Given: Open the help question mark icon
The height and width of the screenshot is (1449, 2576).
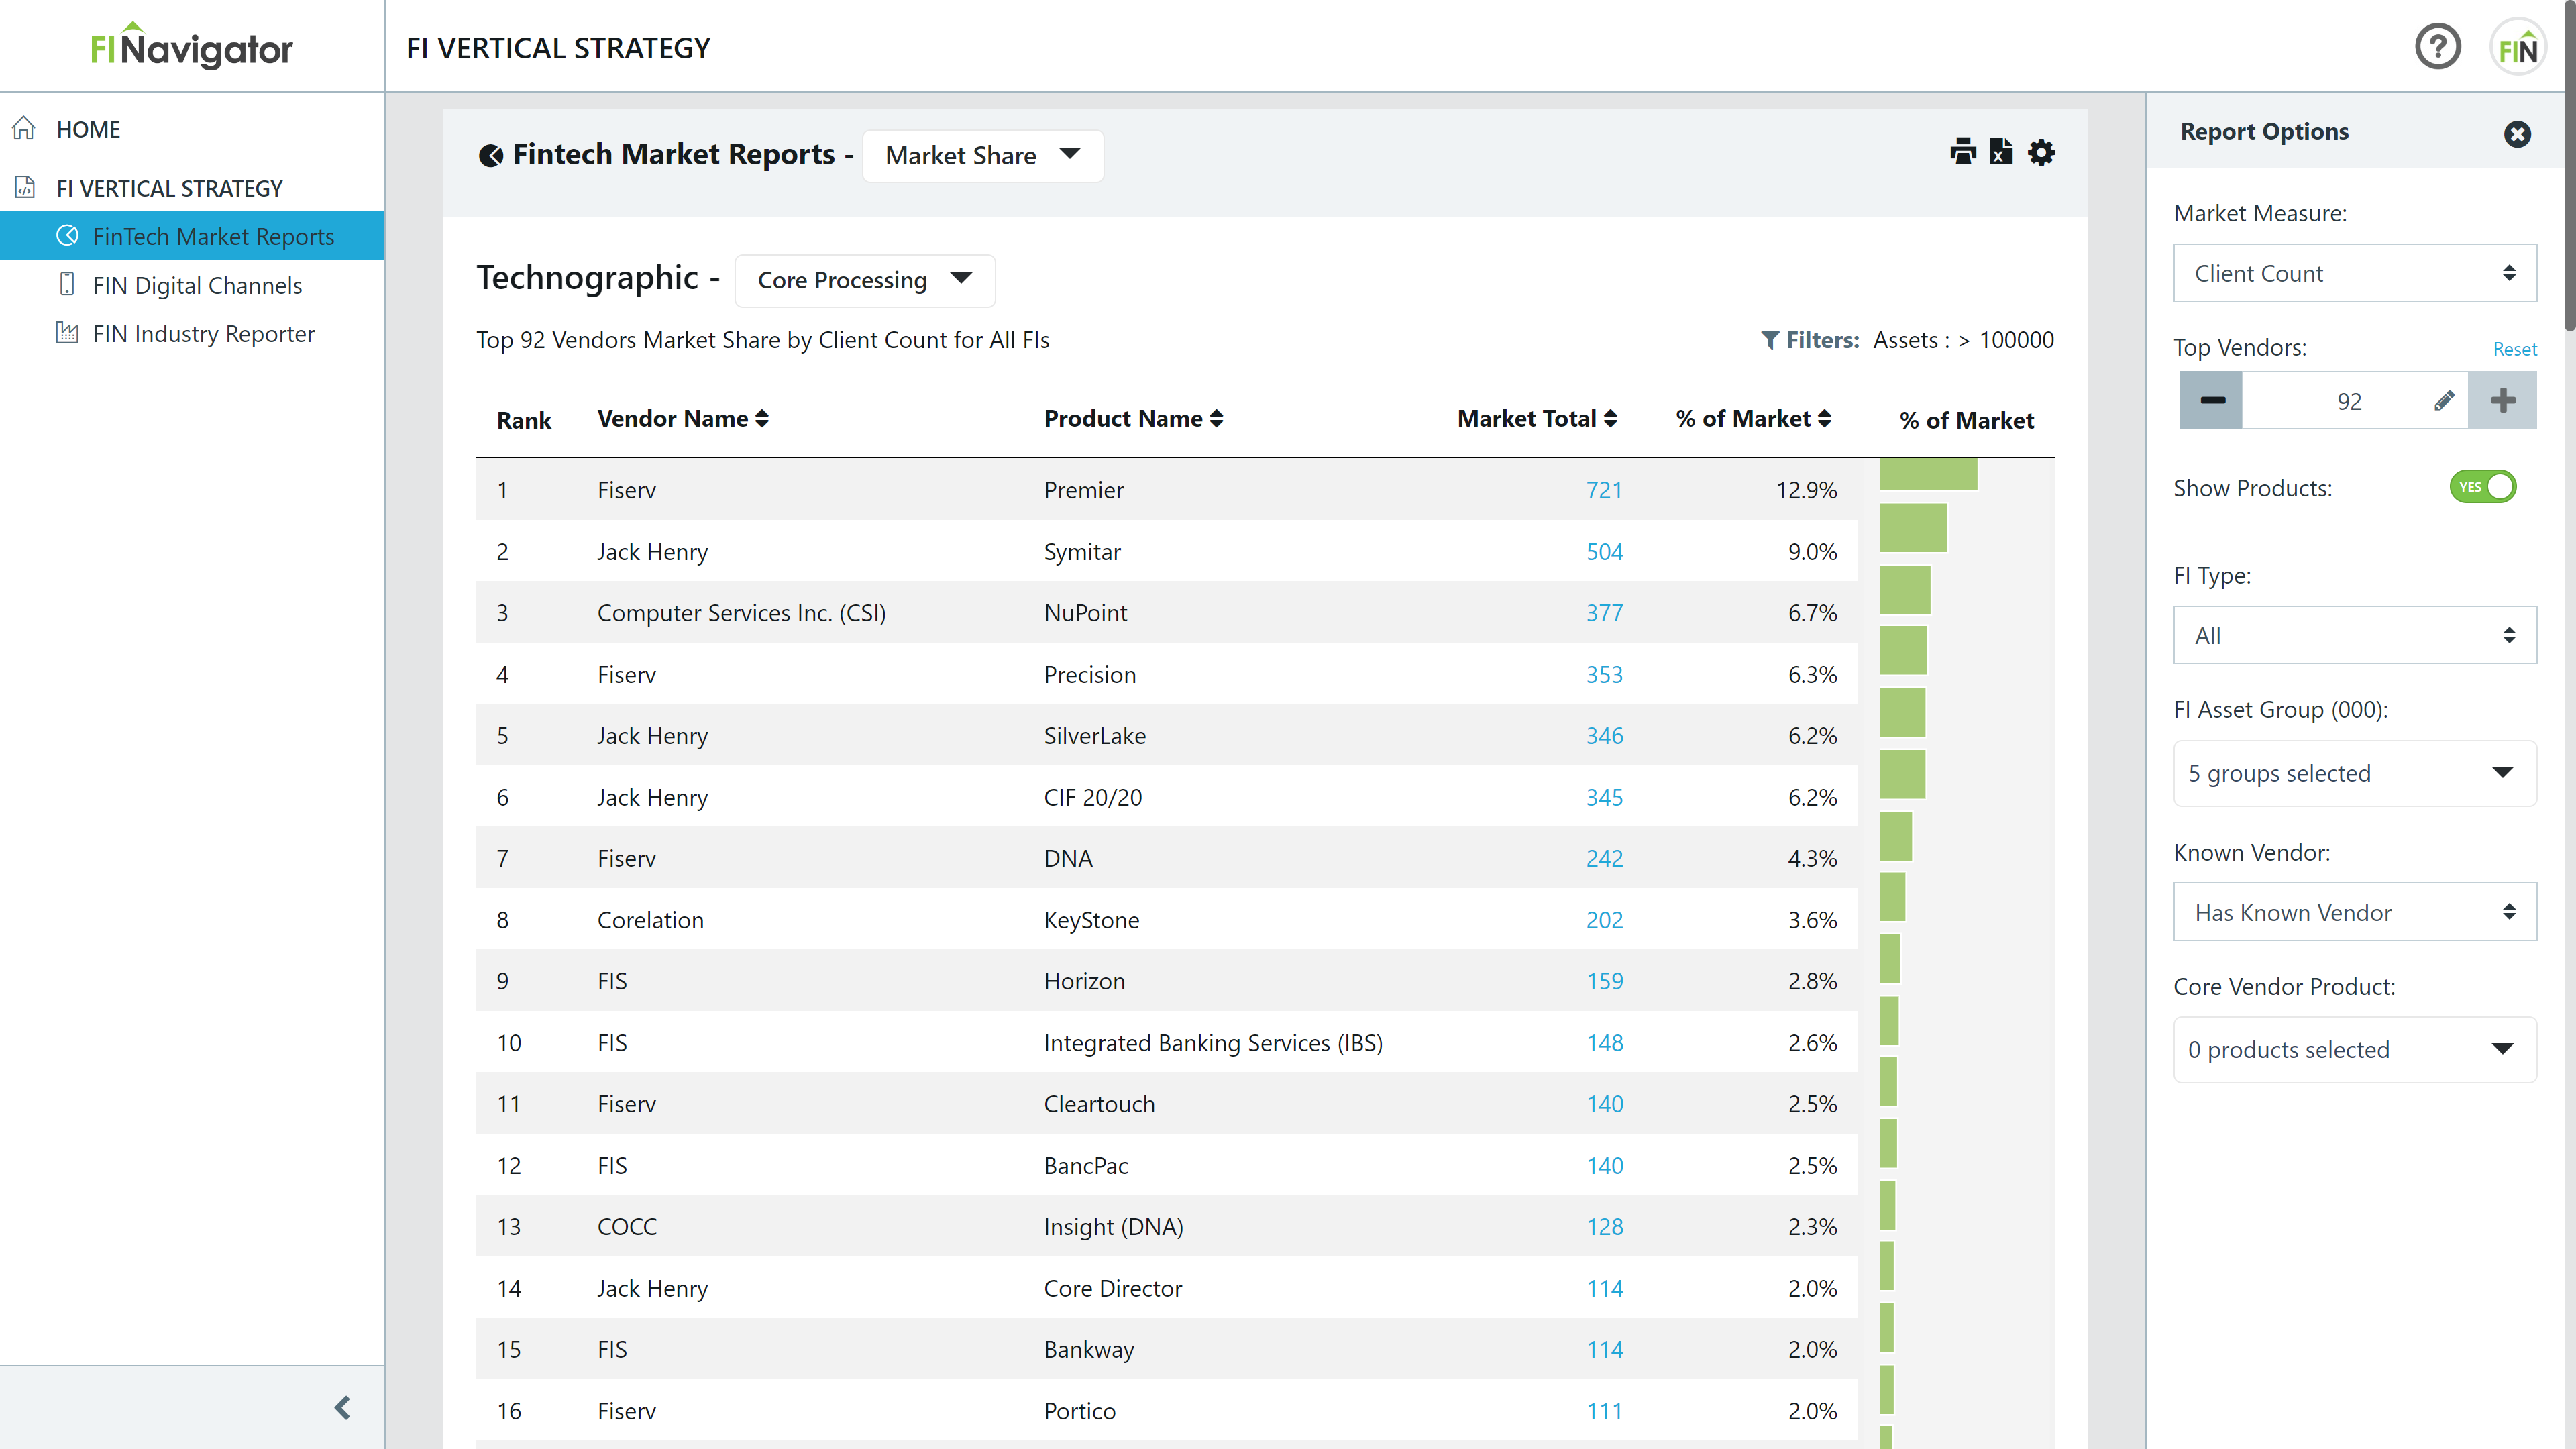Looking at the screenshot, I should coord(2438,47).
